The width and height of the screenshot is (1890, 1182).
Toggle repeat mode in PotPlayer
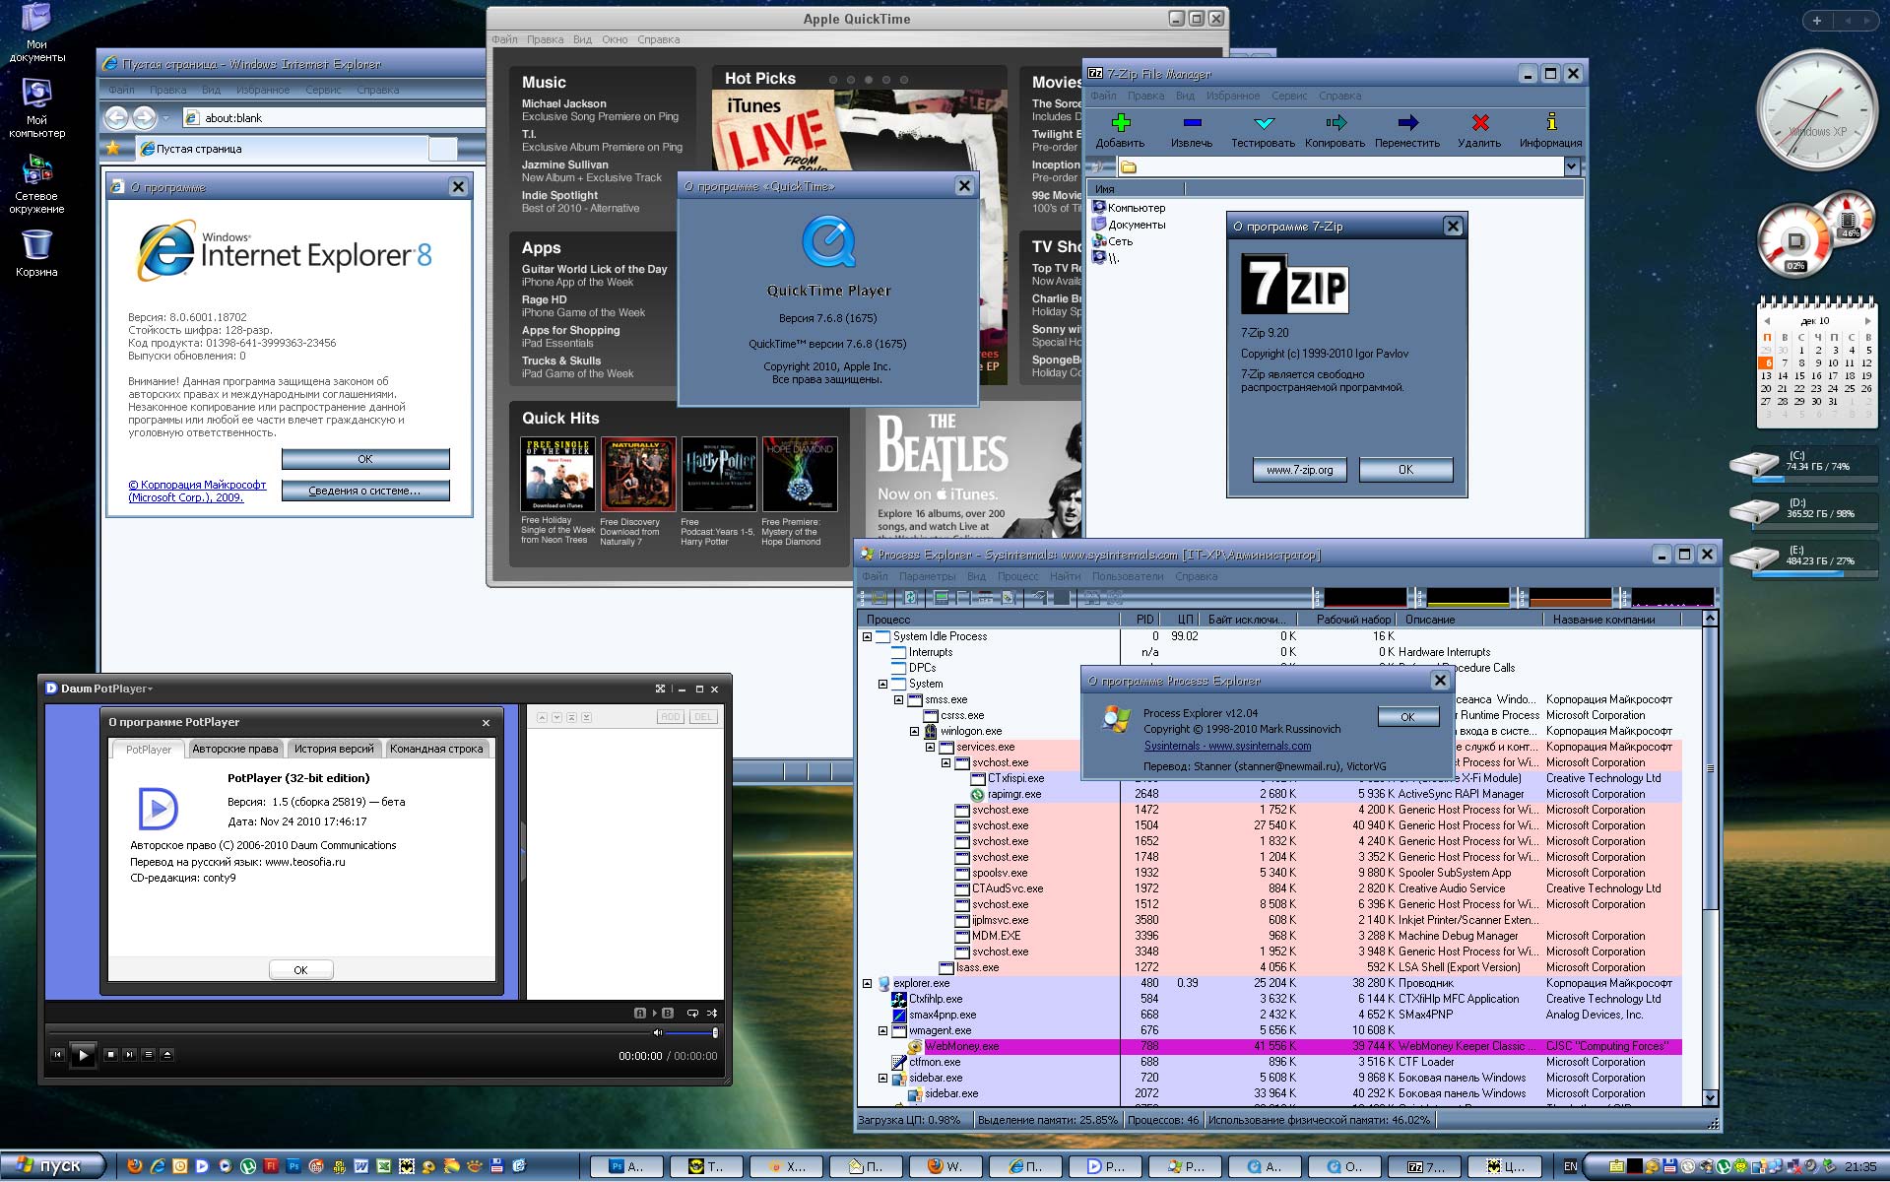pos(692,1013)
